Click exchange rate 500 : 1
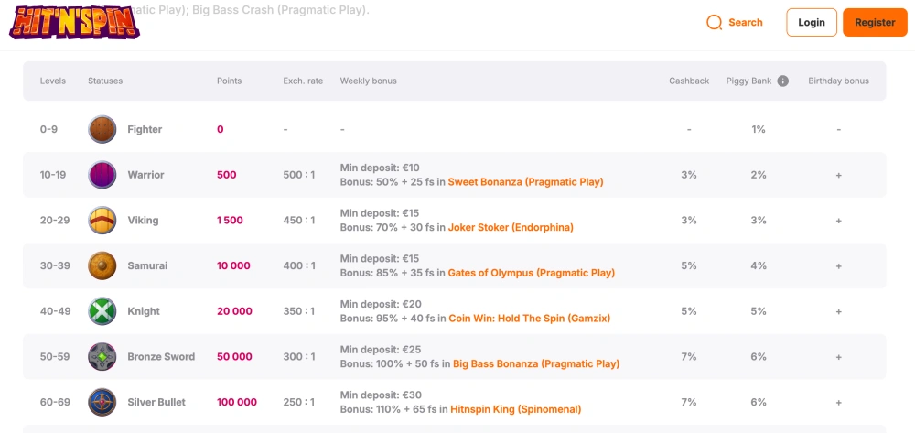The height and width of the screenshot is (433, 915). 299,175
